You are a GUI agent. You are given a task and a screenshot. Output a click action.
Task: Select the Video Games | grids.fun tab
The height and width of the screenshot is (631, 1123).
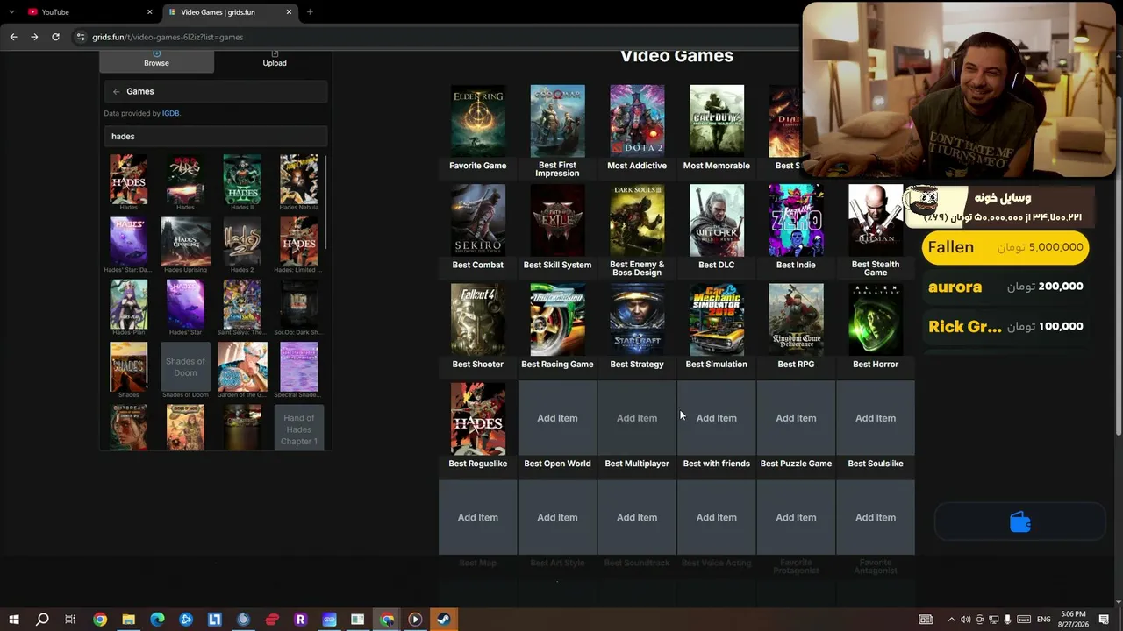tap(230, 12)
